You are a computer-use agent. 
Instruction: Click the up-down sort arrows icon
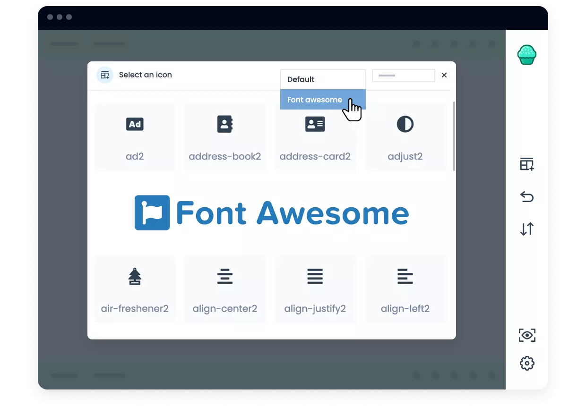pyautogui.click(x=526, y=229)
